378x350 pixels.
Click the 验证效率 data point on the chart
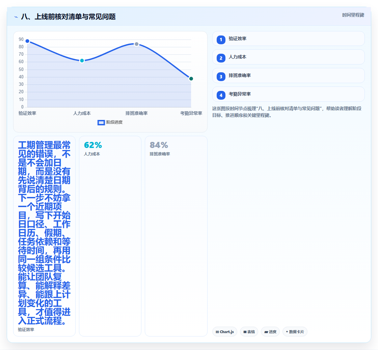pyautogui.click(x=27, y=41)
